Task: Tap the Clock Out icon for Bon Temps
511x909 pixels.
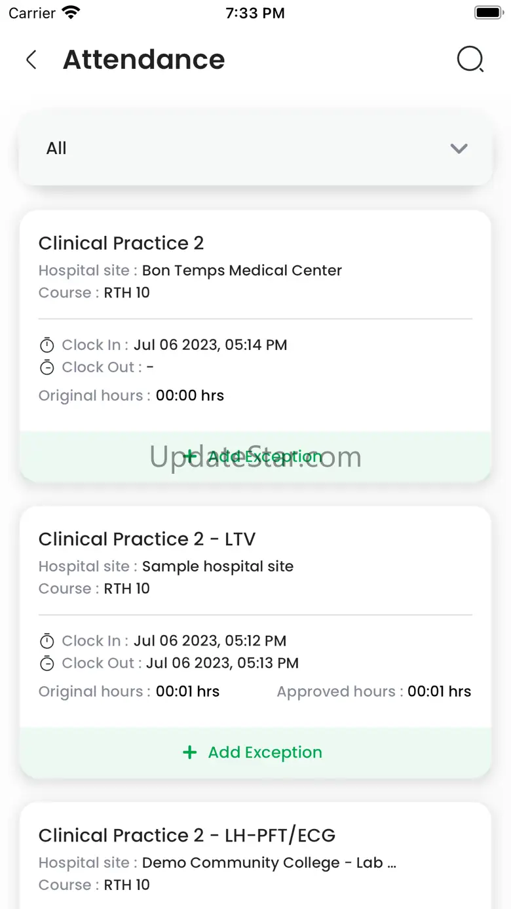Action: 47,367
